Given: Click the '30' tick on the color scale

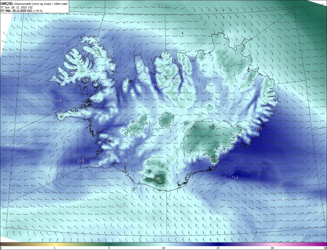Looking at the screenshot, I should (272, 248).
